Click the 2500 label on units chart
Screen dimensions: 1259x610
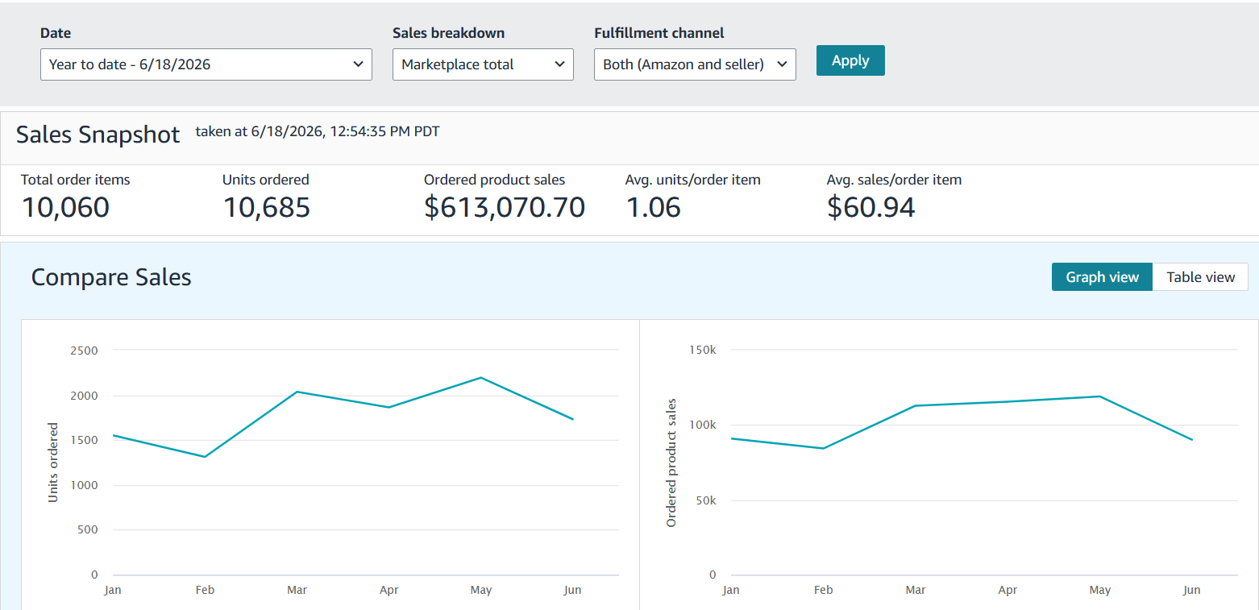[x=84, y=351]
